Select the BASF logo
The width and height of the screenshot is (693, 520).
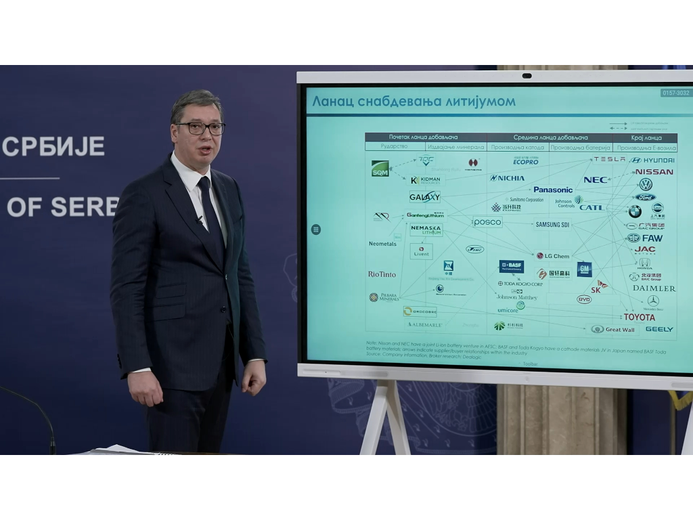click(x=512, y=266)
